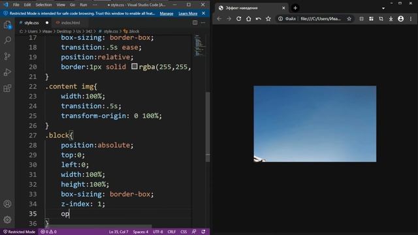This screenshot has width=418, height=235.
Task: Click the crop screenshot icon in browser toolbar
Action: point(381,19)
